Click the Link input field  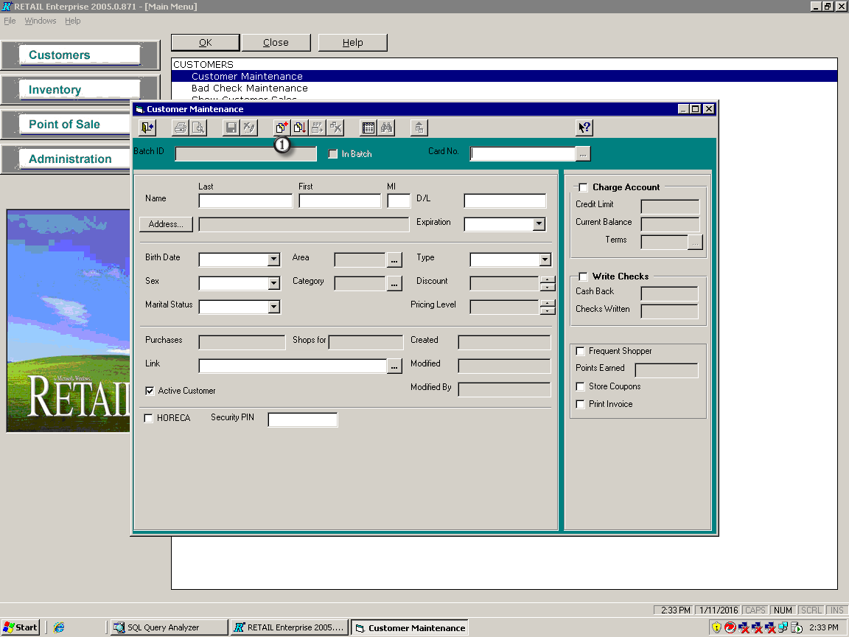pyautogui.click(x=293, y=366)
